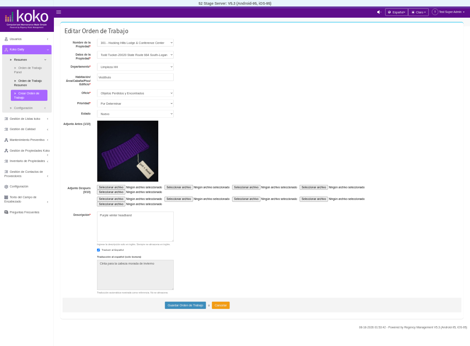Click the Spanish translation read-only text area
Image resolution: width=470 pixels, height=346 pixels.
(x=135, y=275)
